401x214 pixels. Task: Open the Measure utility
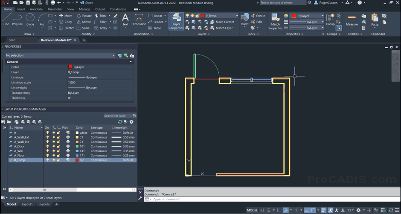(x=352, y=20)
